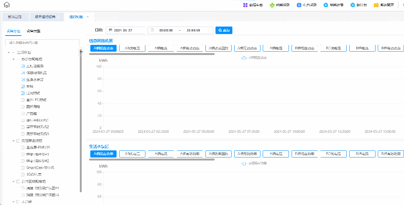This screenshot has height=205, width=404.
Task: Uncheck the 信息网络机房 checkbox
Action: click(23, 73)
